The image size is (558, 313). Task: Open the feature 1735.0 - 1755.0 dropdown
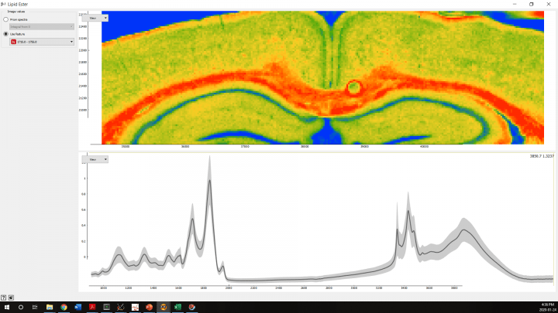click(42, 42)
